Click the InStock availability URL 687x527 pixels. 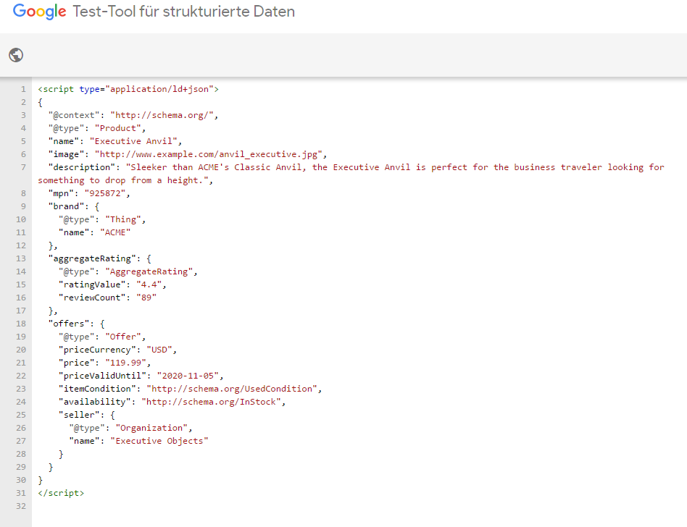click(211, 402)
